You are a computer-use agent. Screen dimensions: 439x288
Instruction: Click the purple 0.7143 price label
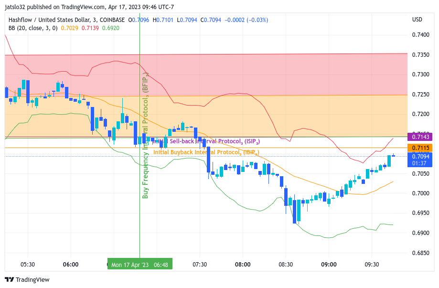click(420, 137)
